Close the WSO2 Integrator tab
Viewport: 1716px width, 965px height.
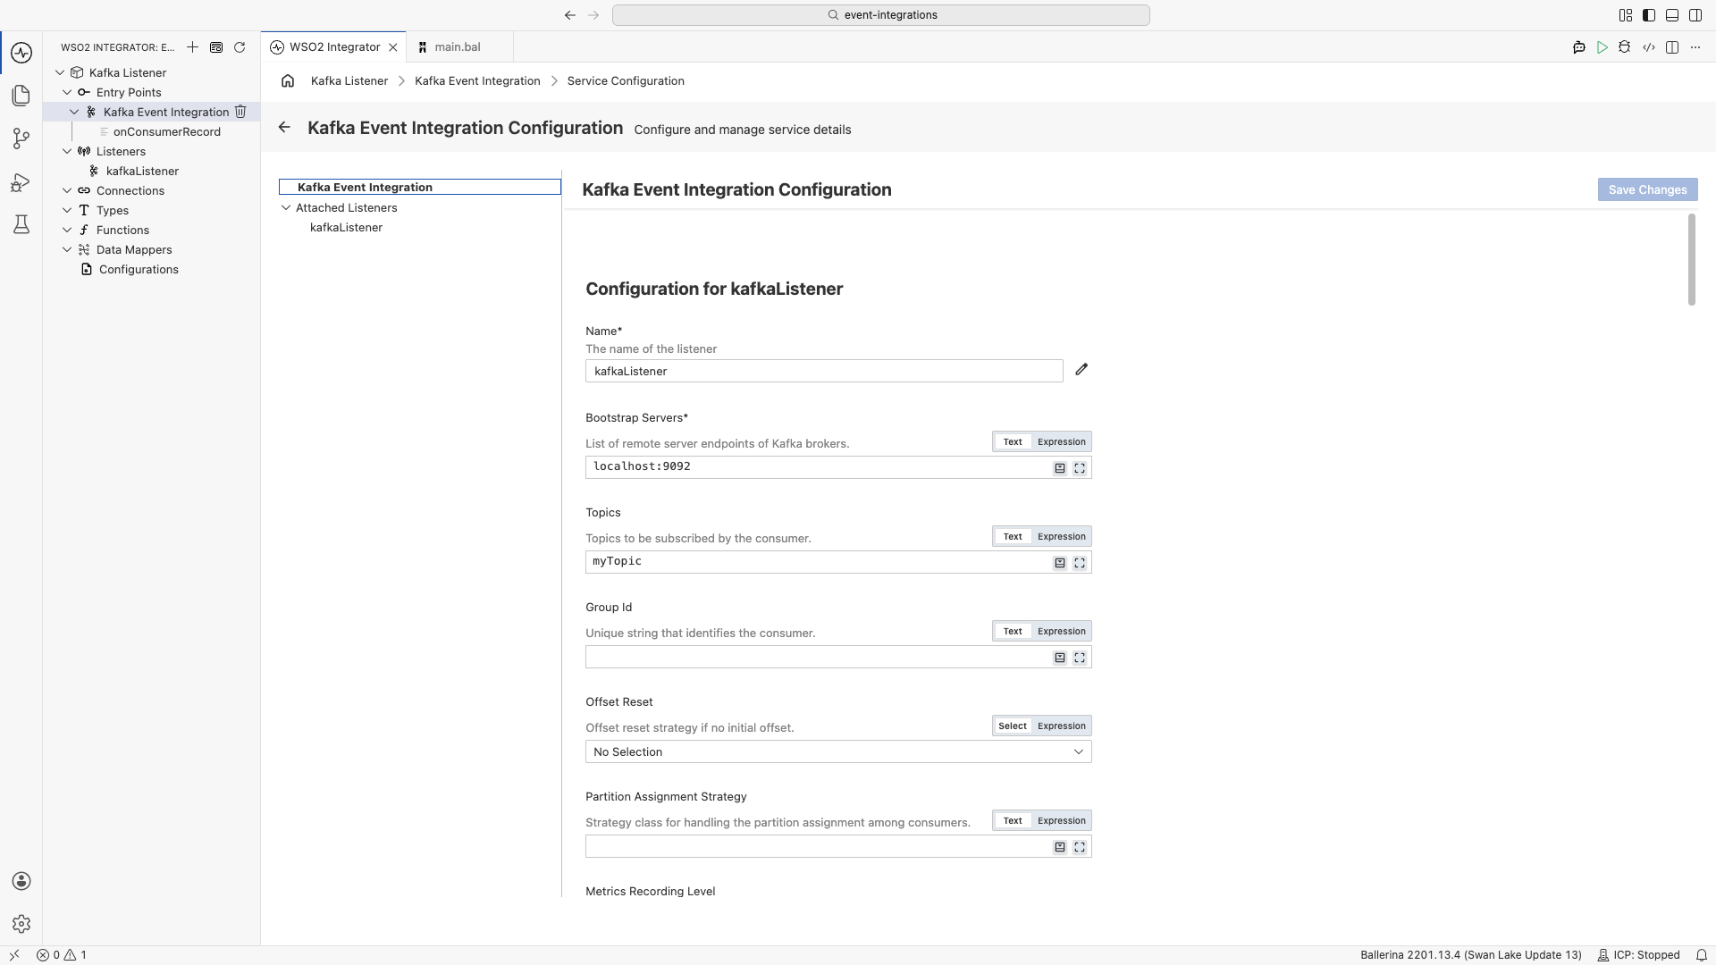coord(392,47)
